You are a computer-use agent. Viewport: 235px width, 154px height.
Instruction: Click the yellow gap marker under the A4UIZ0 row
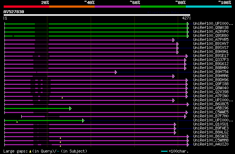point(60,146)
